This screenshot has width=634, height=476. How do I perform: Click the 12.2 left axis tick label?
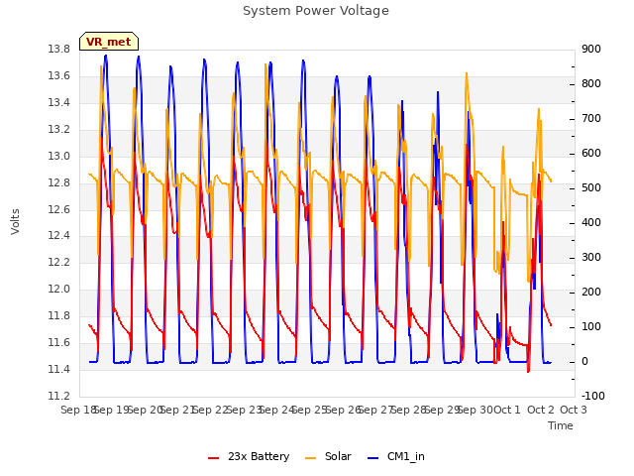point(58,262)
